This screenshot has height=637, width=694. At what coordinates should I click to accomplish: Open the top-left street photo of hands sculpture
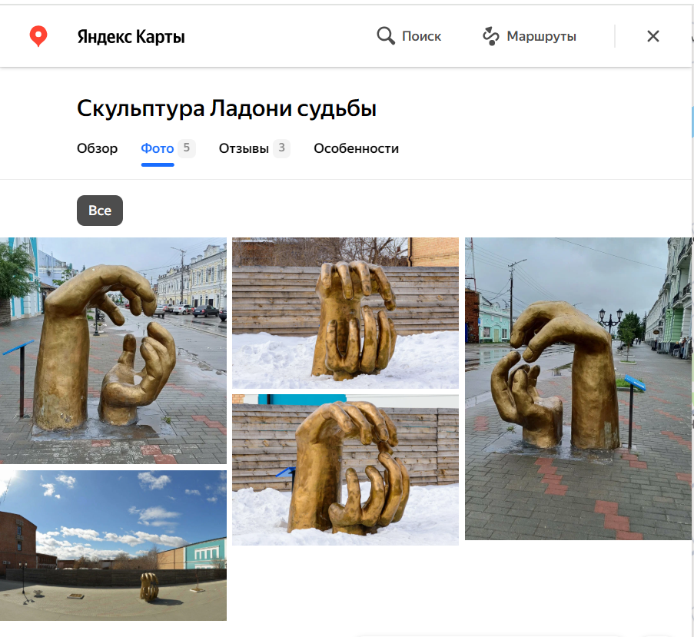pos(113,350)
